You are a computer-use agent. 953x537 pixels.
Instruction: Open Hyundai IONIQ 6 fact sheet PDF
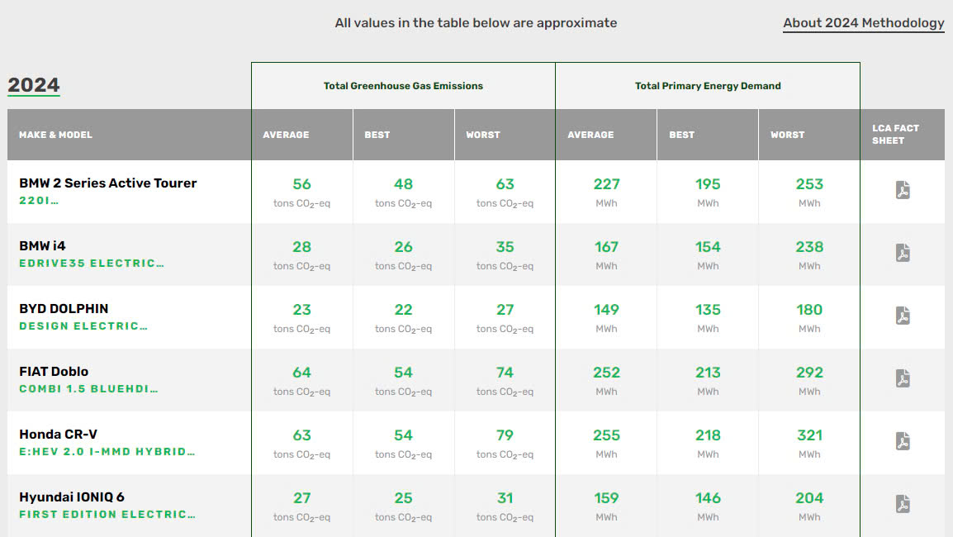tap(903, 504)
